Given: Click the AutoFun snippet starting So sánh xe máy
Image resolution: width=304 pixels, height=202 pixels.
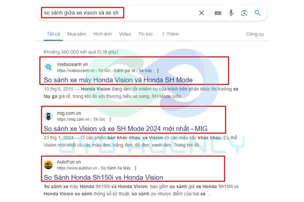Looking at the screenshot, I should pos(141,190).
